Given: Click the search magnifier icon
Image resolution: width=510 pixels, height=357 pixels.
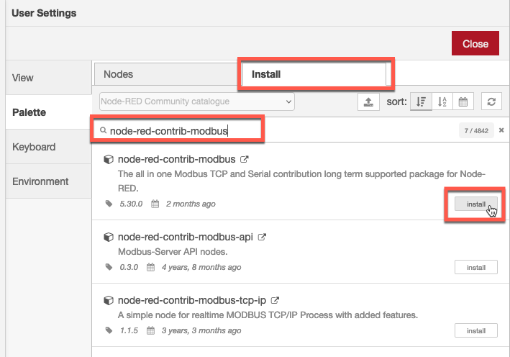Looking at the screenshot, I should point(103,130).
